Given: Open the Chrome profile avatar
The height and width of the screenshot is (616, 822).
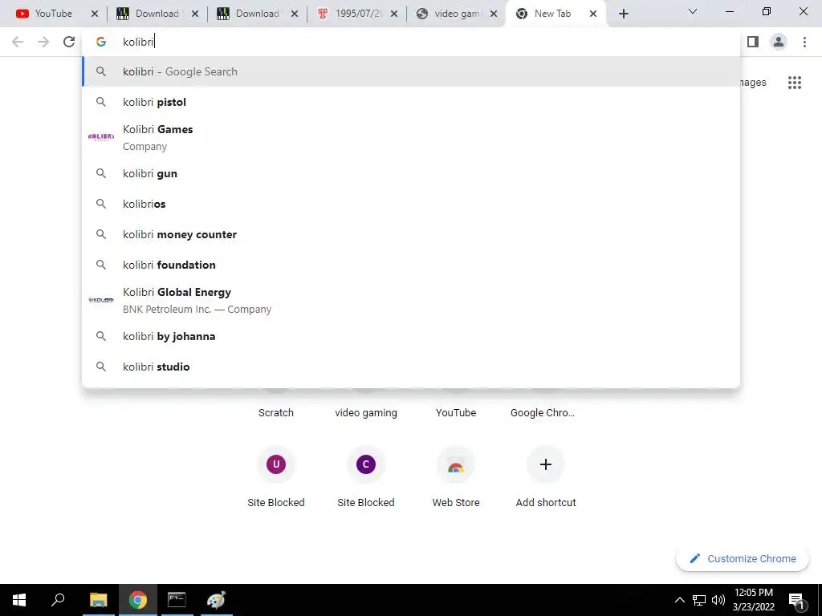Looking at the screenshot, I should coord(779,42).
